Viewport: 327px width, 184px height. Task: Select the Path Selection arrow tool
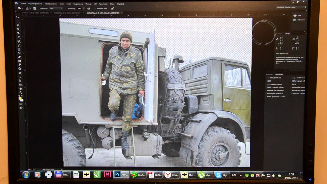[x=20, y=80]
